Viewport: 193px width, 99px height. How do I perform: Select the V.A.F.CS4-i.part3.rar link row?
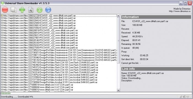click(59, 90)
